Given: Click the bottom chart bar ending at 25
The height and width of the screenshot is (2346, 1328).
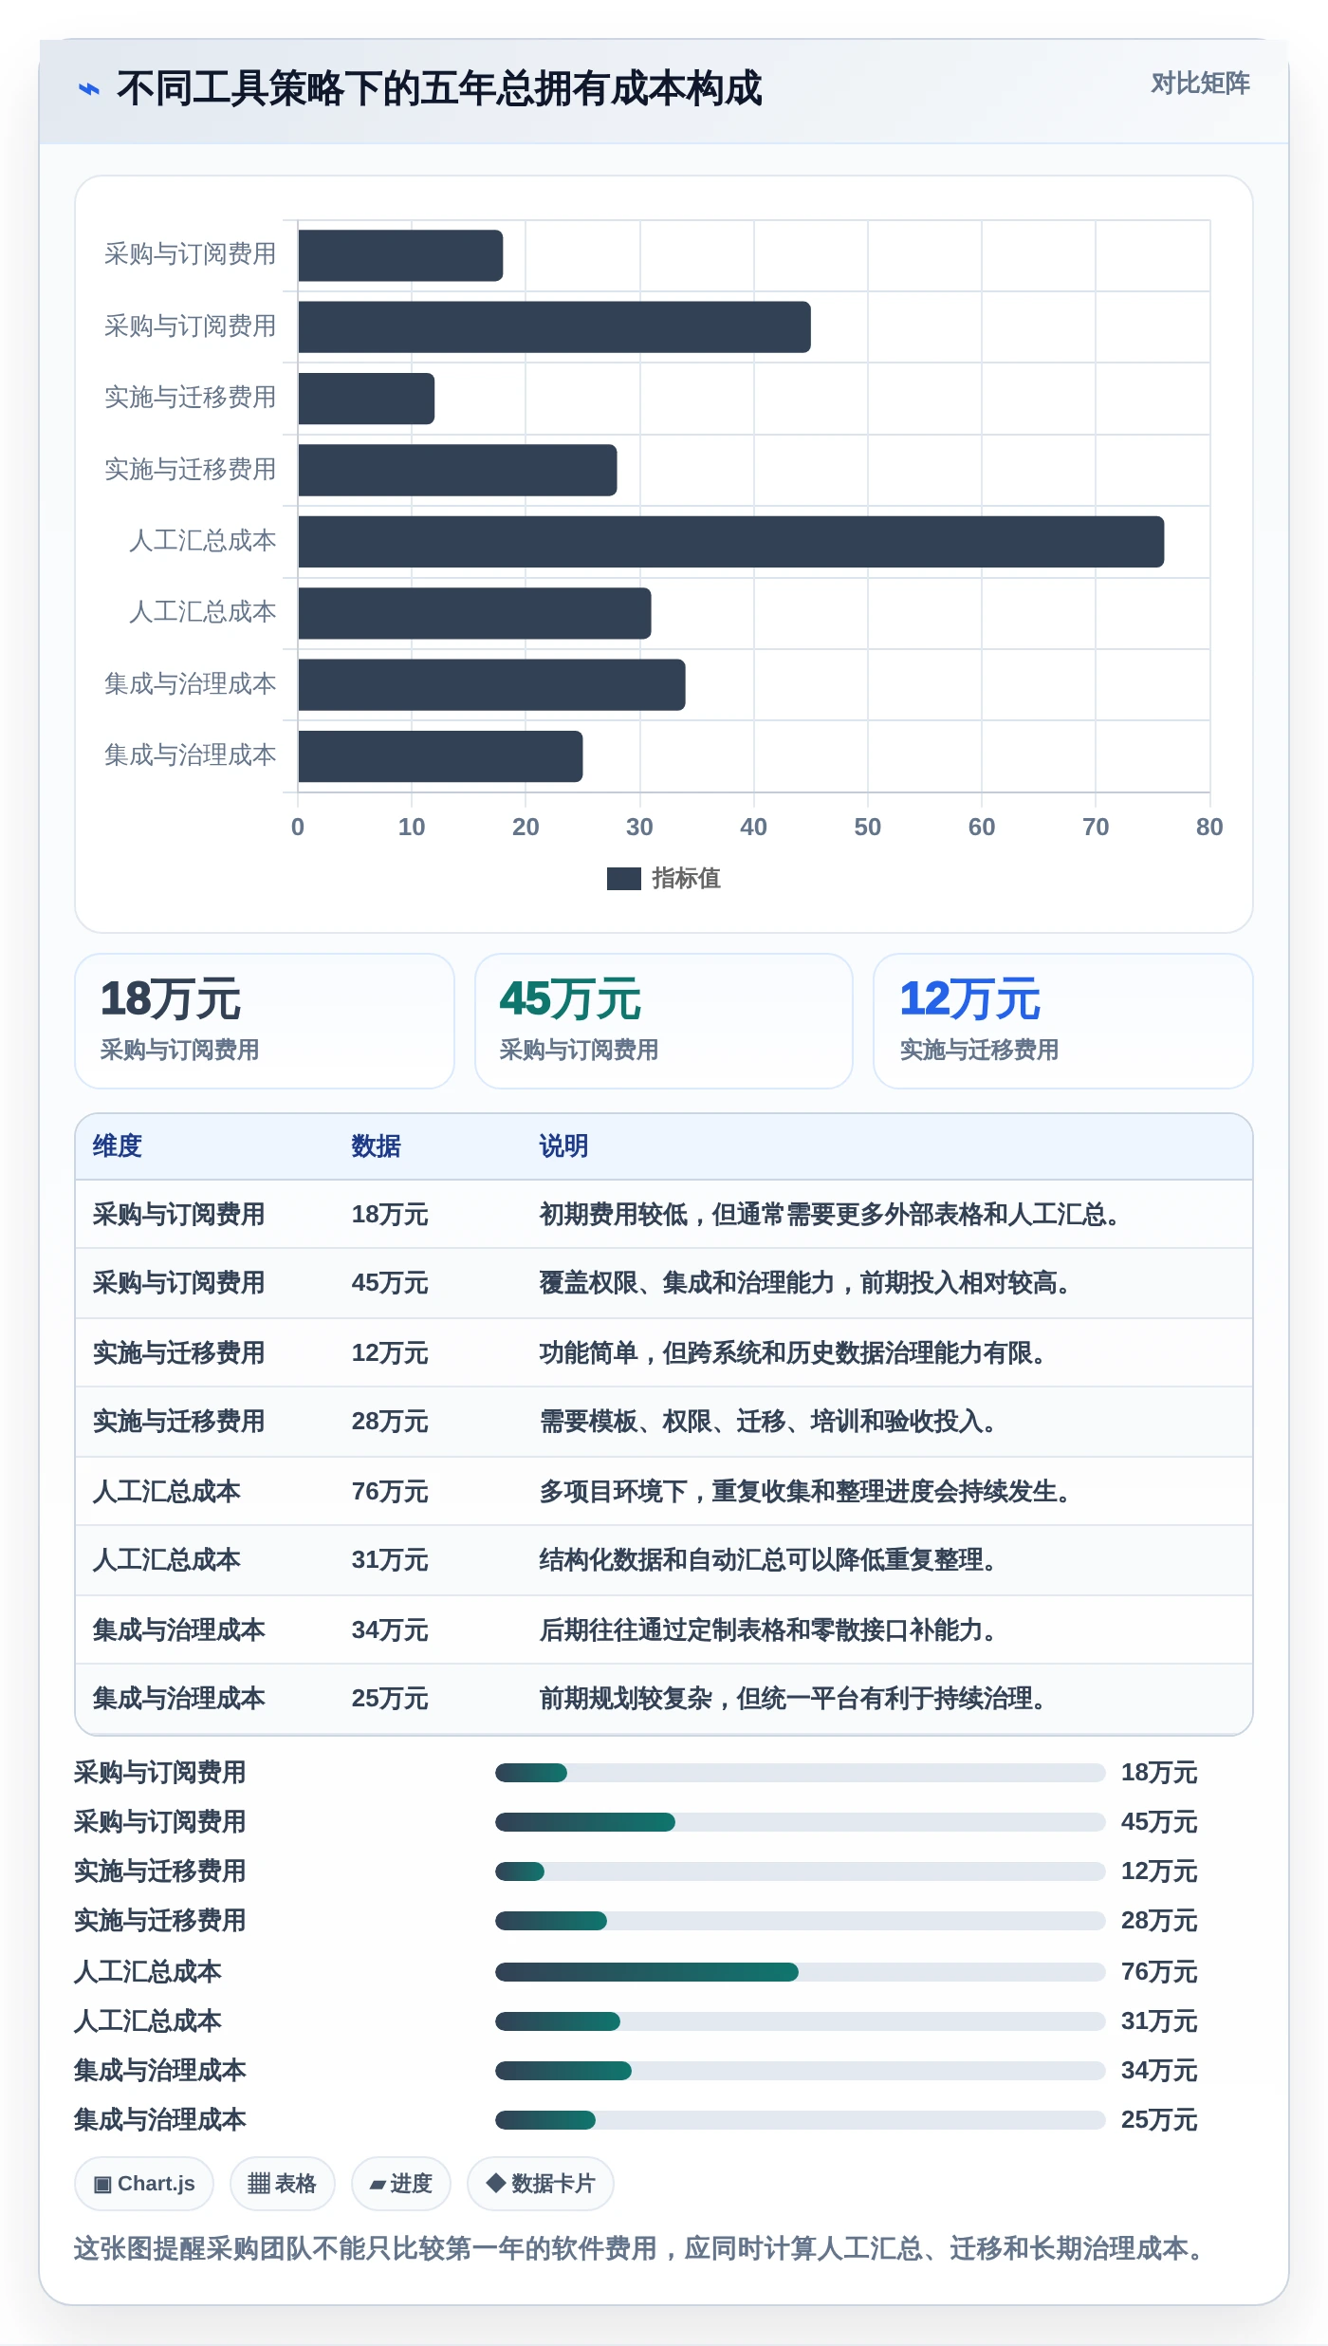Looking at the screenshot, I should click(440, 756).
